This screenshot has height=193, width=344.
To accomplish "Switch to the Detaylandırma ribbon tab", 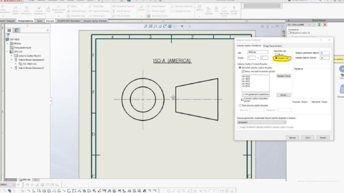I will click(x=26, y=21).
